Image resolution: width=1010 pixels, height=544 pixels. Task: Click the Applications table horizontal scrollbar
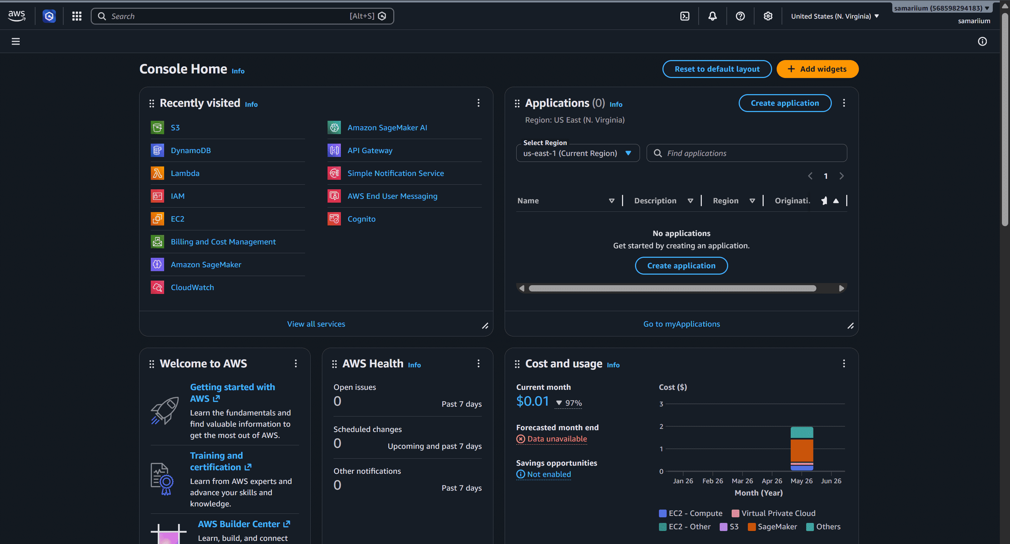pyautogui.click(x=672, y=288)
